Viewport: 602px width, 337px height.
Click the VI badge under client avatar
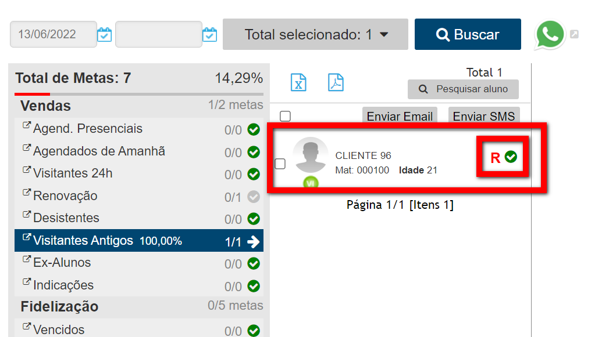click(x=311, y=183)
